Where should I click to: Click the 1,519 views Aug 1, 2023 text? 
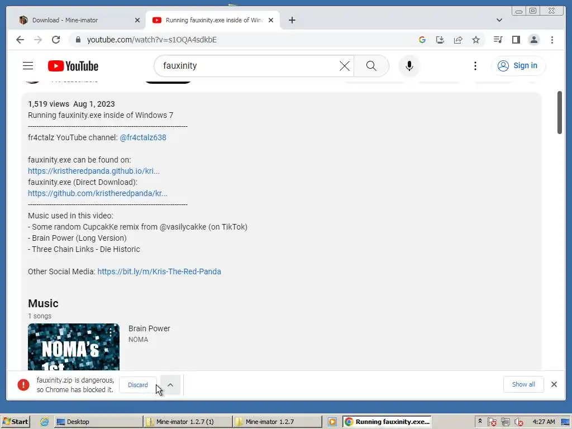(x=71, y=104)
